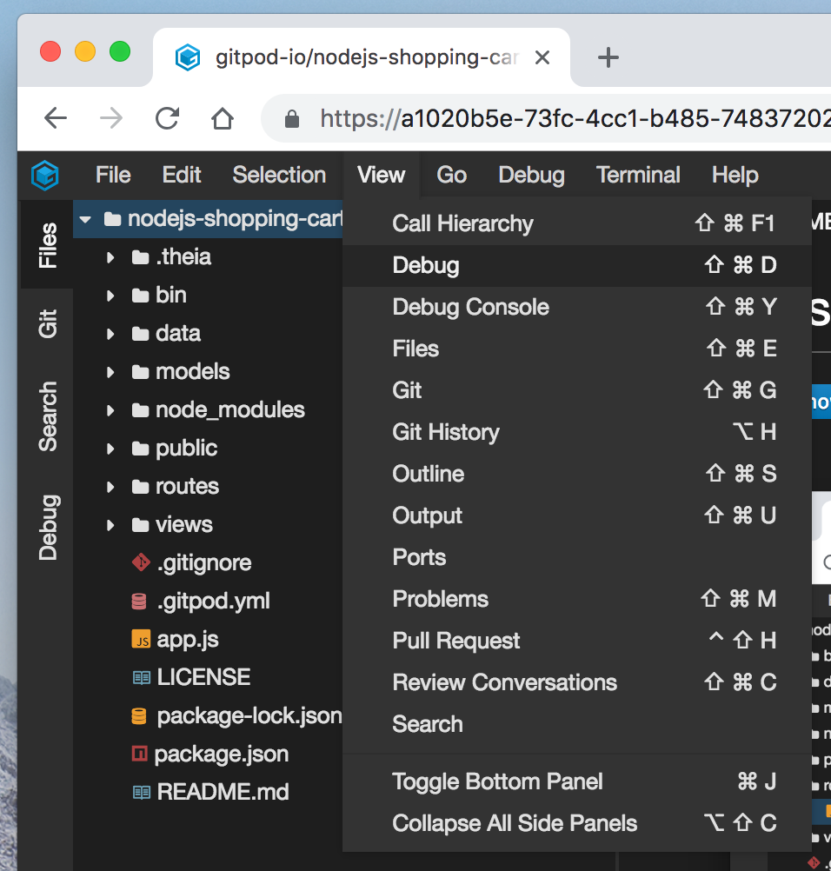The image size is (831, 871).
Task: Click the Gitpod logo icon in menu bar
Action: [x=44, y=176]
